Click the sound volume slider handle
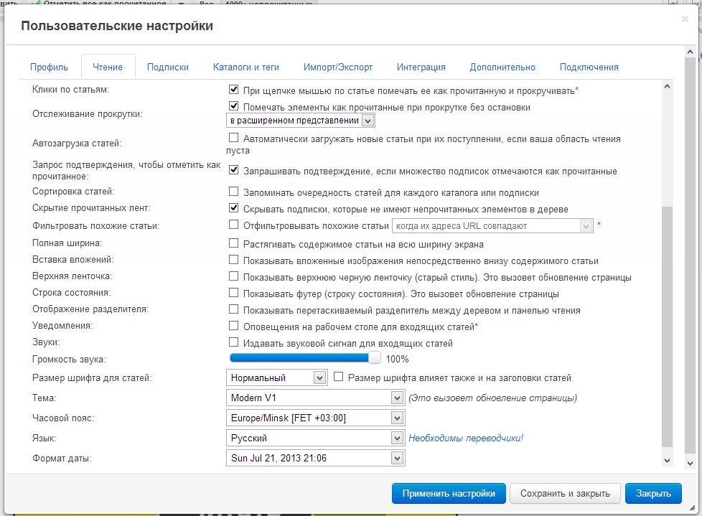 click(x=375, y=357)
